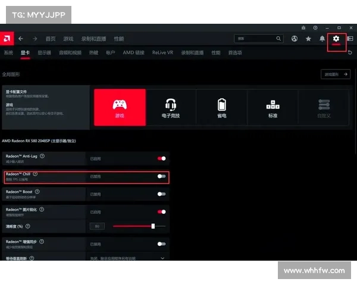This screenshot has width=357, height=285.
Task: Show 清晰度 (%) help icon
Action: (28, 226)
